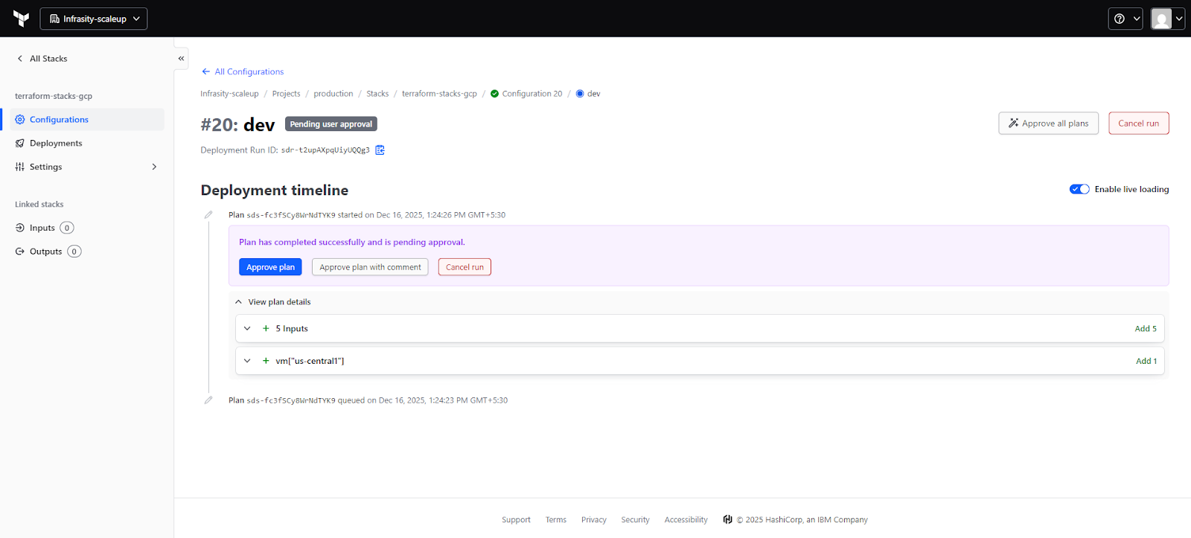Click the Add 1 label

(1146, 361)
